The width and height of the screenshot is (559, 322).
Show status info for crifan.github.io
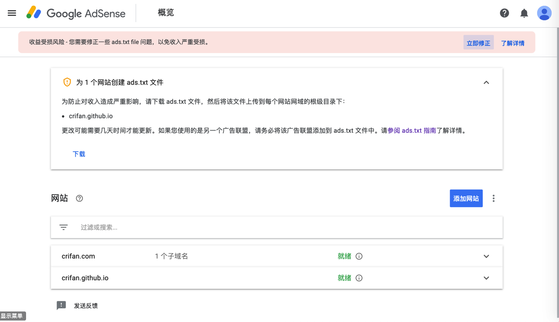tap(359, 278)
